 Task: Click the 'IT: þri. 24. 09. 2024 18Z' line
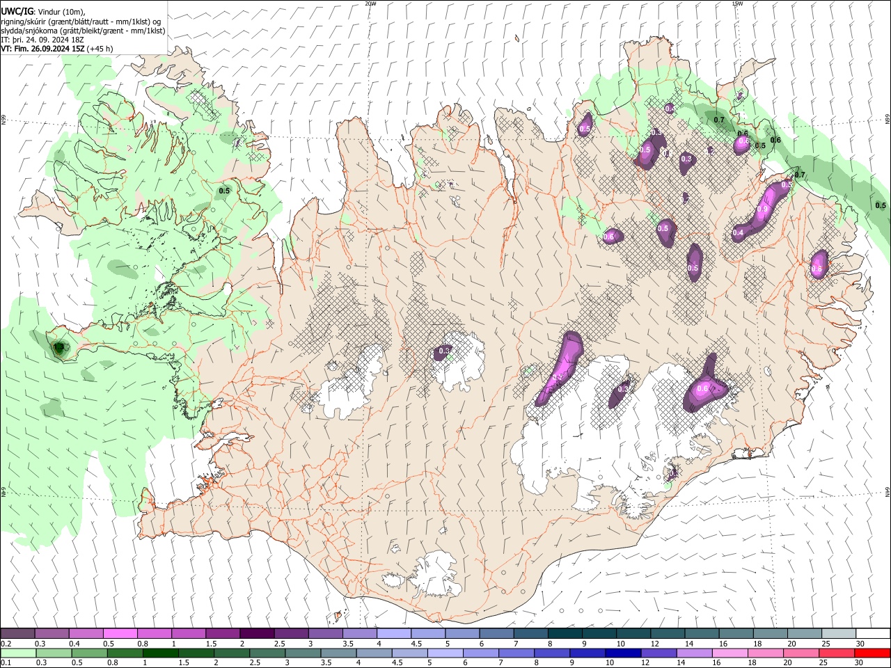point(42,40)
